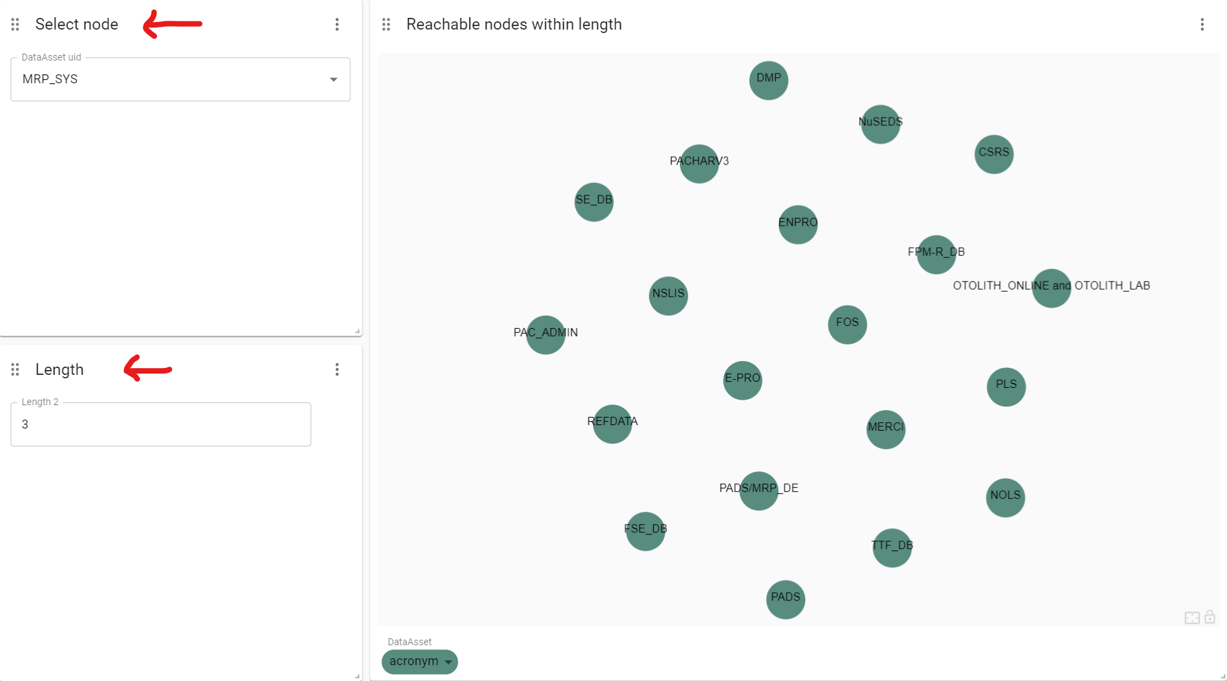
Task: Open the Length panel options menu
Action: [337, 369]
